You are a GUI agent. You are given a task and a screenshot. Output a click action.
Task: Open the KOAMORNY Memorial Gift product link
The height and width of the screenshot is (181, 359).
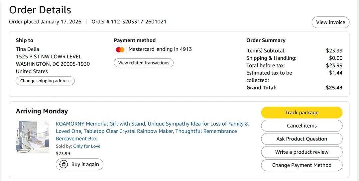pyautogui.click(x=152, y=131)
